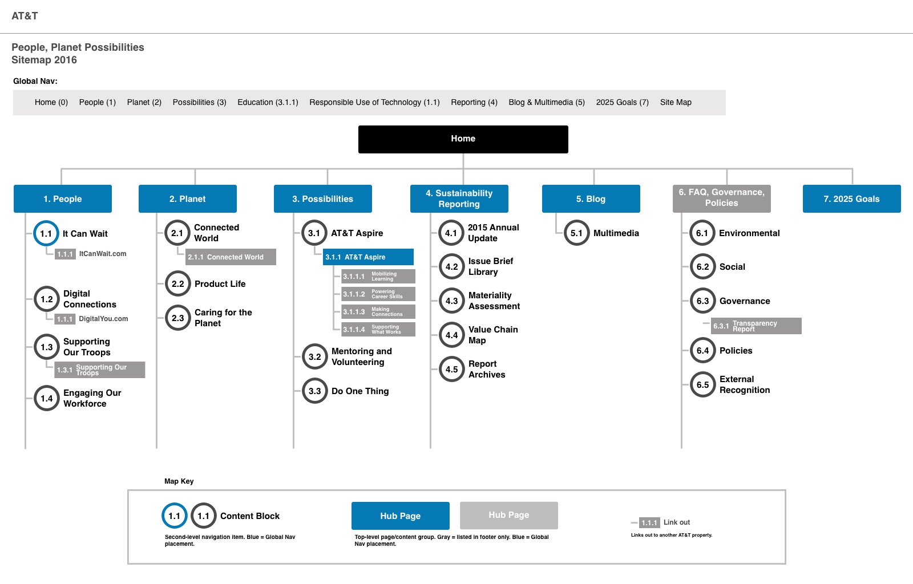Click the 3.2 Mentoring and Volunteering circle
Screen dimensions: 913x584
pos(315,357)
